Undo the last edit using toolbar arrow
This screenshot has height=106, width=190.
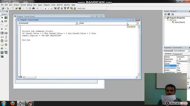click(x=38, y=8)
